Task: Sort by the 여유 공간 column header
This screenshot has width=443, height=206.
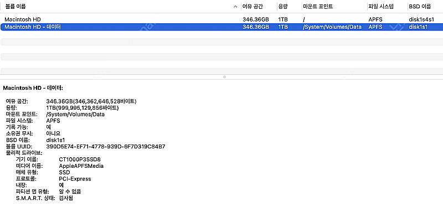Action: point(253,7)
